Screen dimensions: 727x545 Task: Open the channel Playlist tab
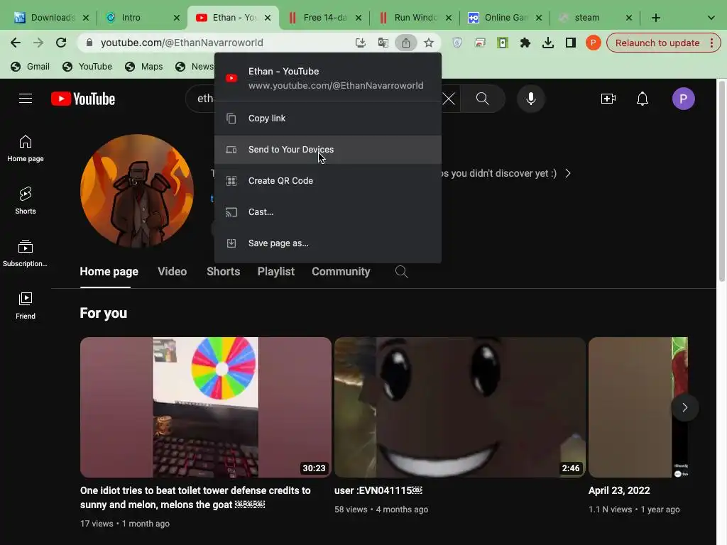276,272
